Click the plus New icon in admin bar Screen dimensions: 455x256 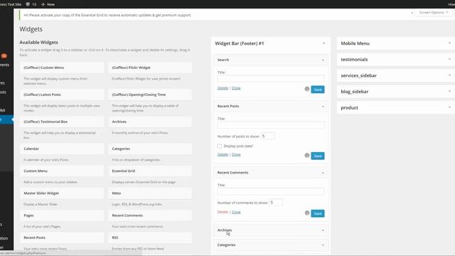tap(43, 4)
